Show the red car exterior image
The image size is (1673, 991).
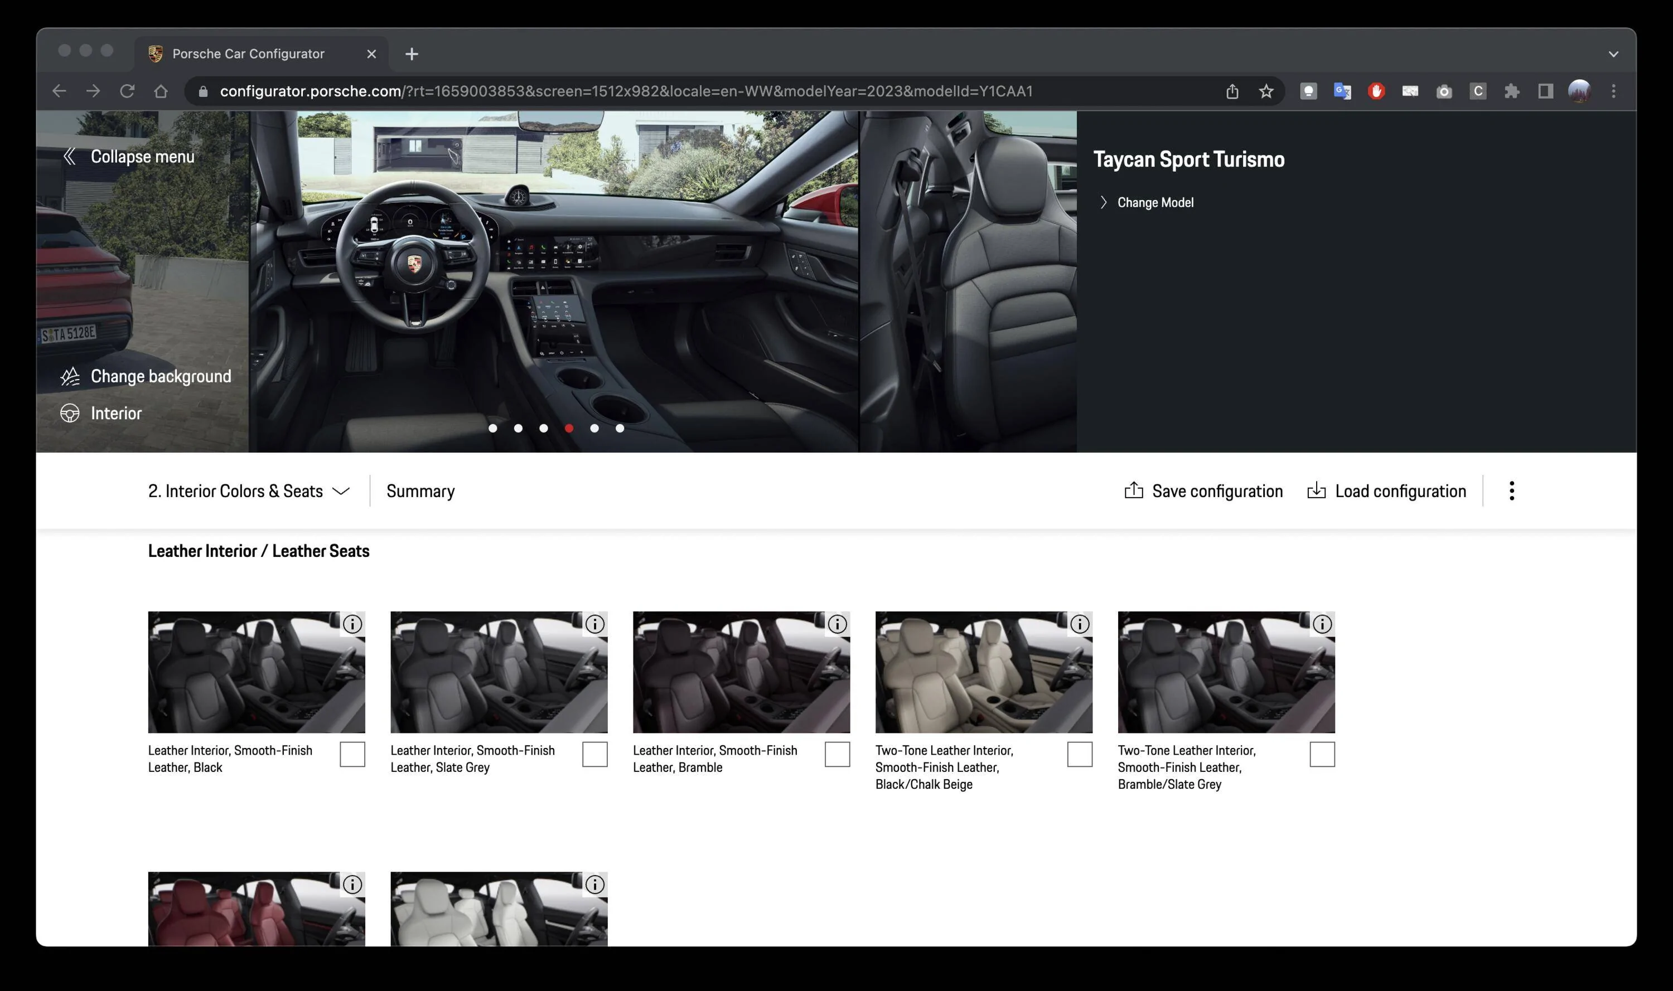click(142, 281)
